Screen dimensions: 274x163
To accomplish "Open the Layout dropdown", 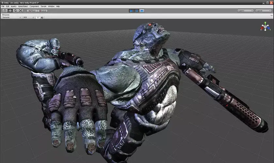I will pos(263,11).
